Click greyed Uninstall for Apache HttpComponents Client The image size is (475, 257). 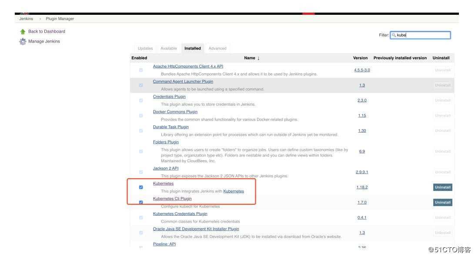click(442, 70)
